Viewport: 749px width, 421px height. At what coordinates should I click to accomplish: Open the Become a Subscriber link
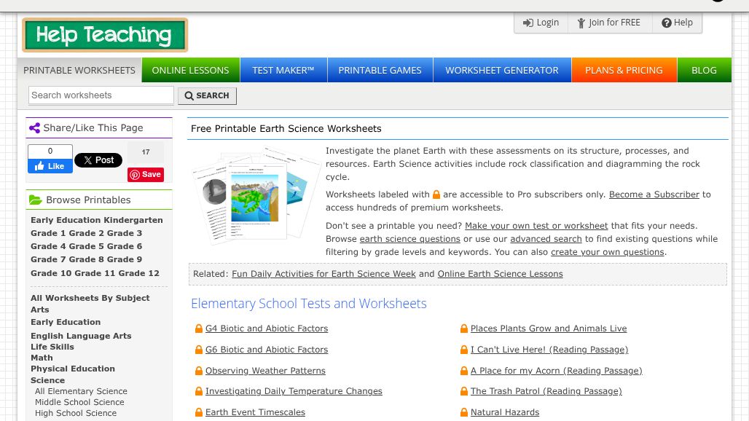[654, 194]
